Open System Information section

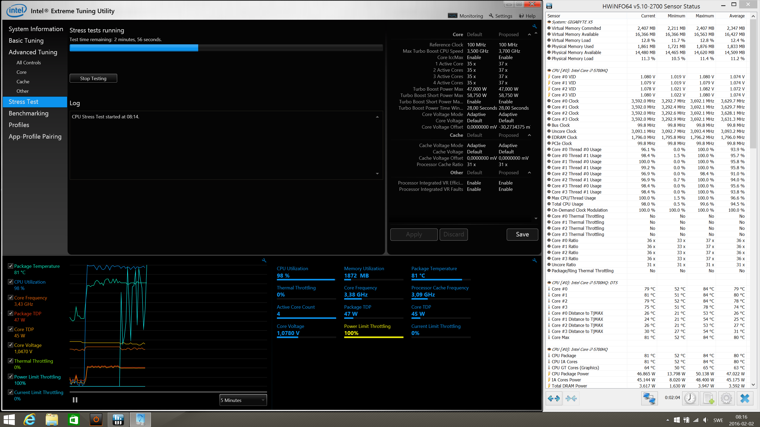click(36, 29)
